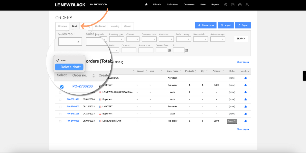Click Apply (1) for order PO-2440388
The image size is (306, 153).
[x=232, y=121]
